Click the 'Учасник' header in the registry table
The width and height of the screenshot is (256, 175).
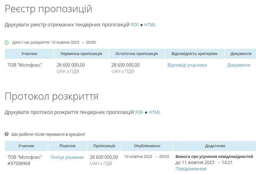click(29, 54)
